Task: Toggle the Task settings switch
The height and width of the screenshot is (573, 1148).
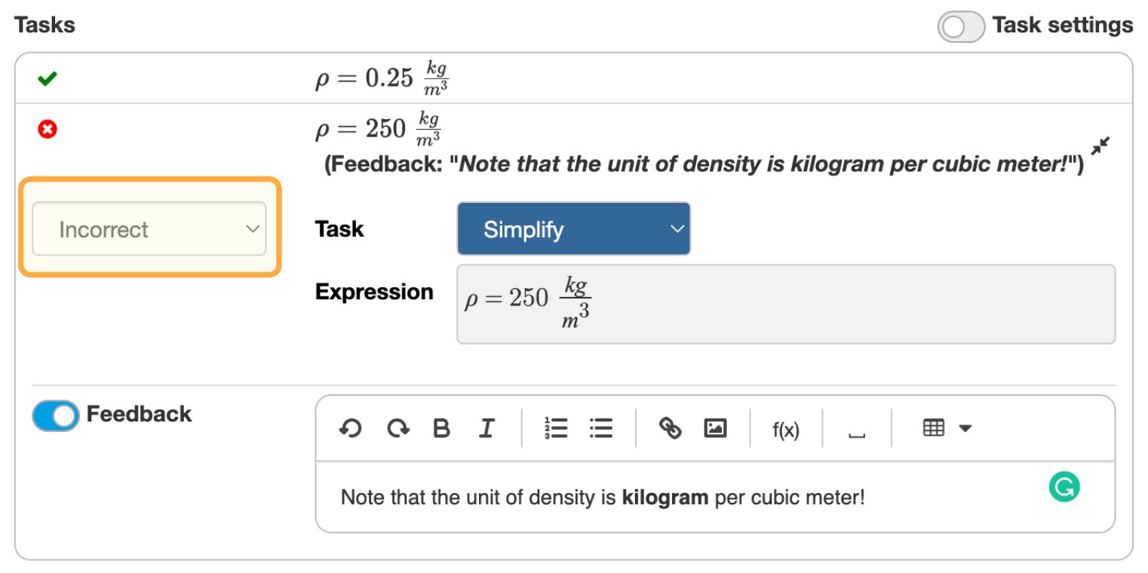Action: tap(961, 27)
